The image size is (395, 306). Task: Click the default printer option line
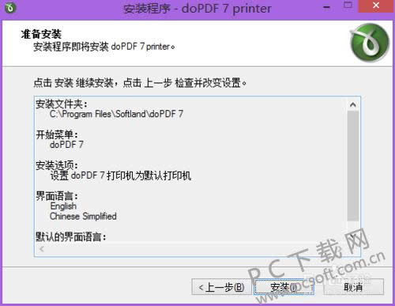pyautogui.click(x=121, y=176)
